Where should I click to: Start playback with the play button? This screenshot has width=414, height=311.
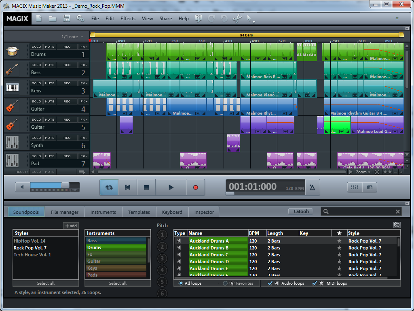click(171, 187)
